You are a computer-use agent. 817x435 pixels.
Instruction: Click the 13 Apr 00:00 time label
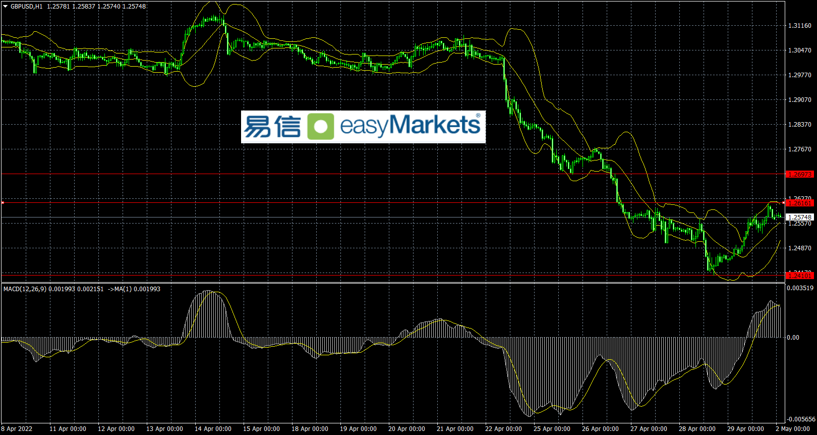point(164,429)
